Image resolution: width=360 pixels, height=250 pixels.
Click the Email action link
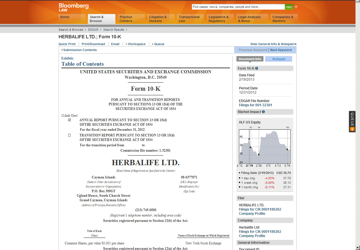[115, 44]
